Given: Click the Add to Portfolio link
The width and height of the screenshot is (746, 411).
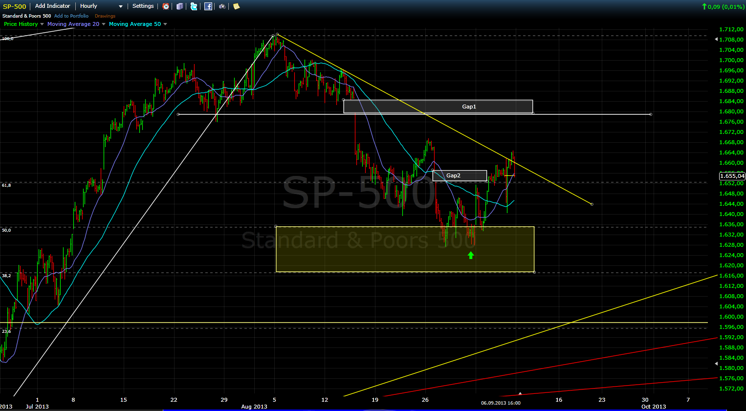Looking at the screenshot, I should [x=71, y=16].
